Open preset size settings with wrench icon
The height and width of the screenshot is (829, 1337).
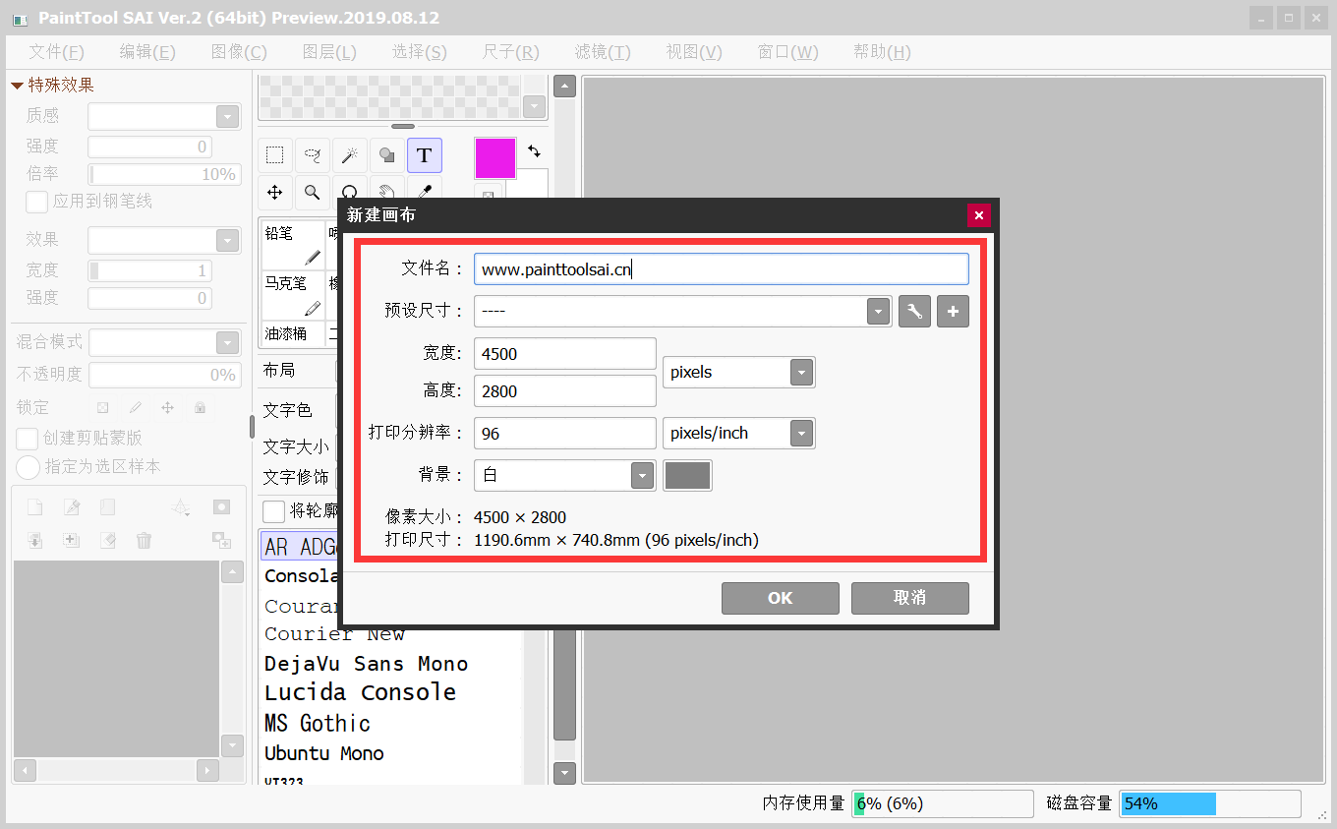(x=914, y=312)
